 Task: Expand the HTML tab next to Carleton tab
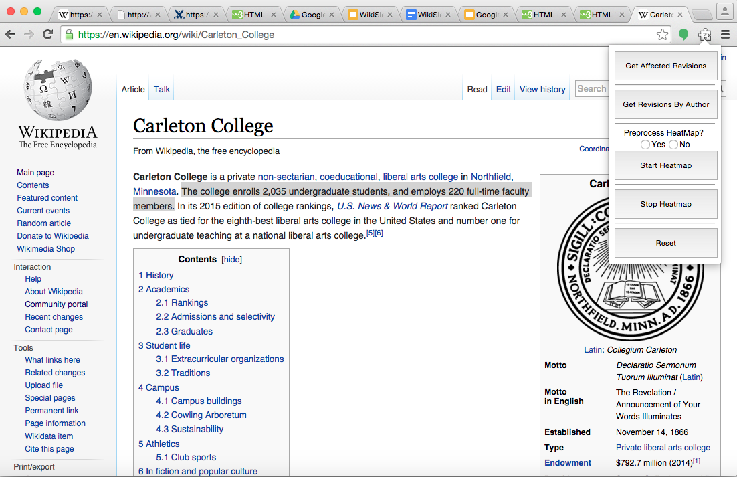coord(603,13)
